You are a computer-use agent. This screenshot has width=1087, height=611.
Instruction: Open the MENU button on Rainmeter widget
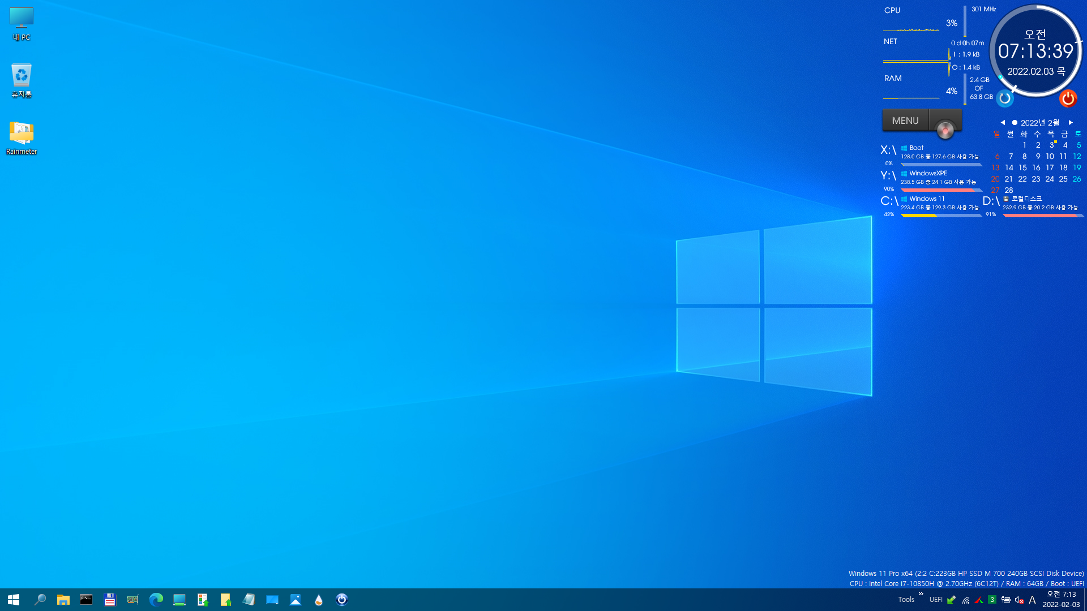905,121
